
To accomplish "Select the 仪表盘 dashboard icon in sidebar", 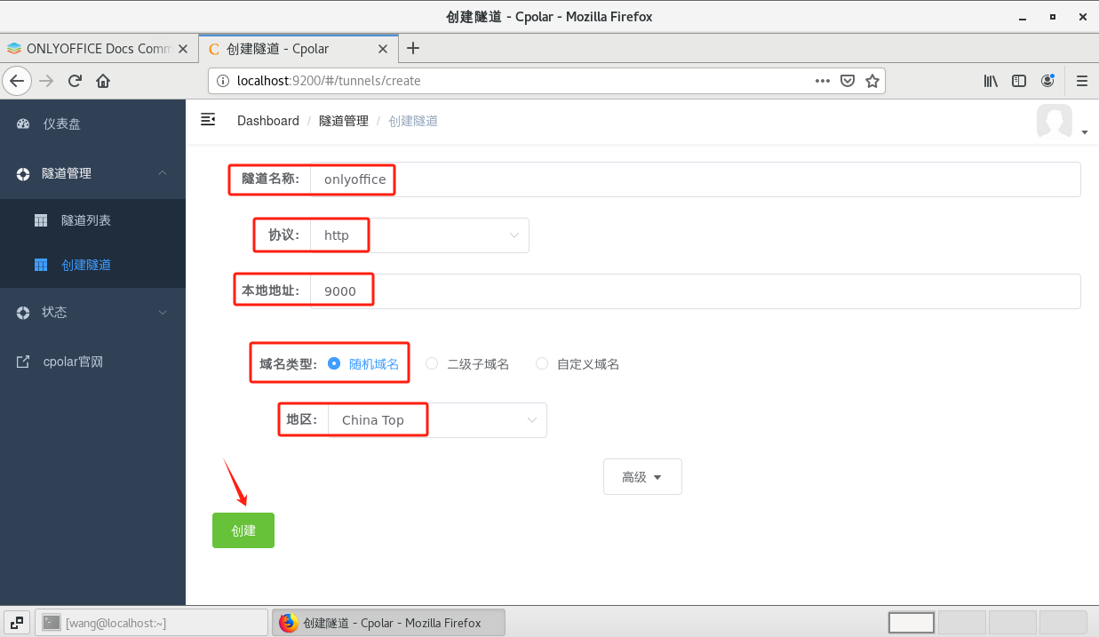I will coord(21,123).
